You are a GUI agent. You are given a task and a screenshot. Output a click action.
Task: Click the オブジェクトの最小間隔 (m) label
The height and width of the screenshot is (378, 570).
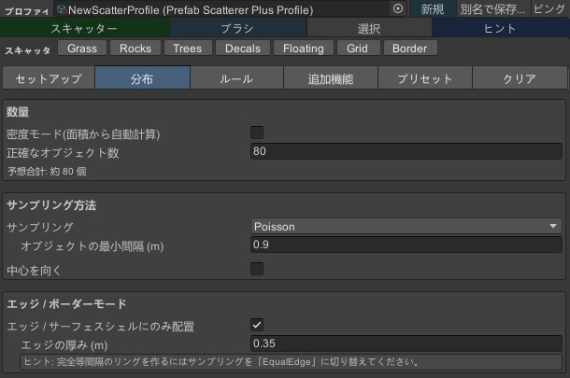[93, 246]
